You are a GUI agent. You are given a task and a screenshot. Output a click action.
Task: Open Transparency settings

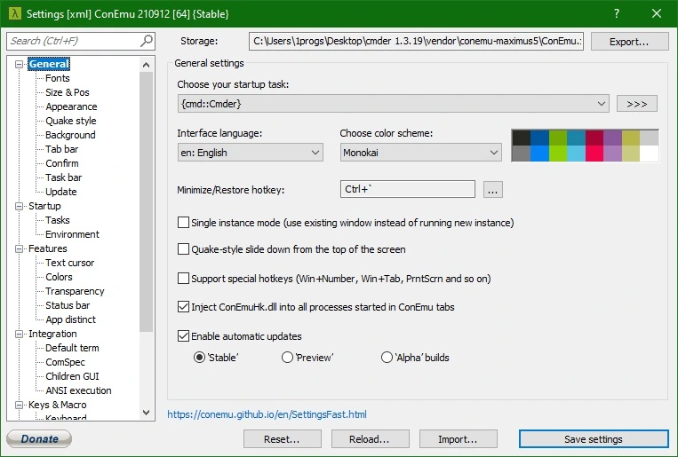pyautogui.click(x=75, y=291)
